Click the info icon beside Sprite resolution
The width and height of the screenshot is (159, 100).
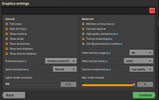(25, 70)
